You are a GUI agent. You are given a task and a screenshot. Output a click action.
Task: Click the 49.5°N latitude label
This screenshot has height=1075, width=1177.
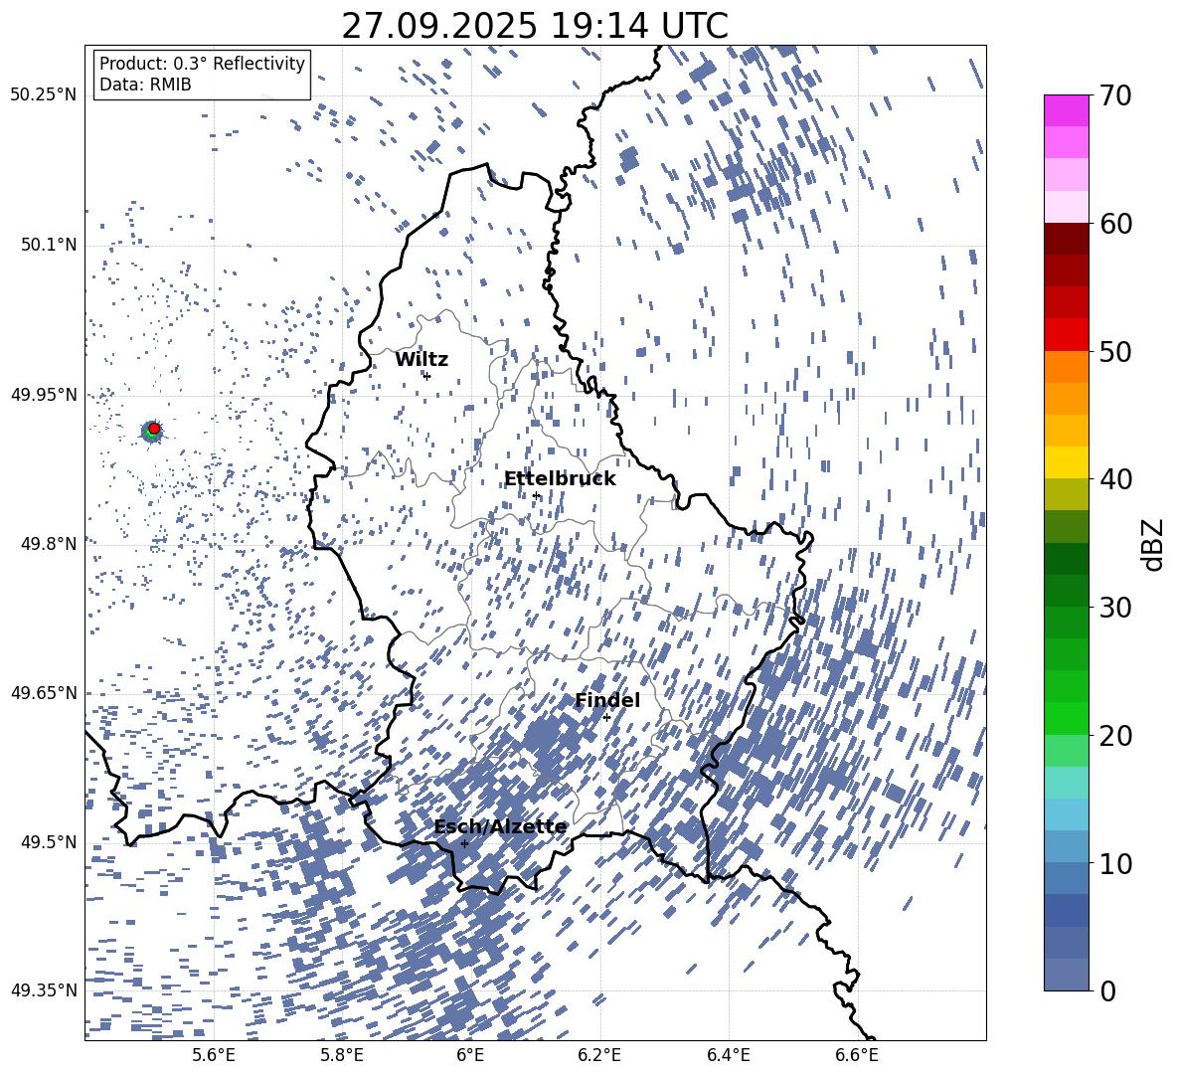click(48, 841)
